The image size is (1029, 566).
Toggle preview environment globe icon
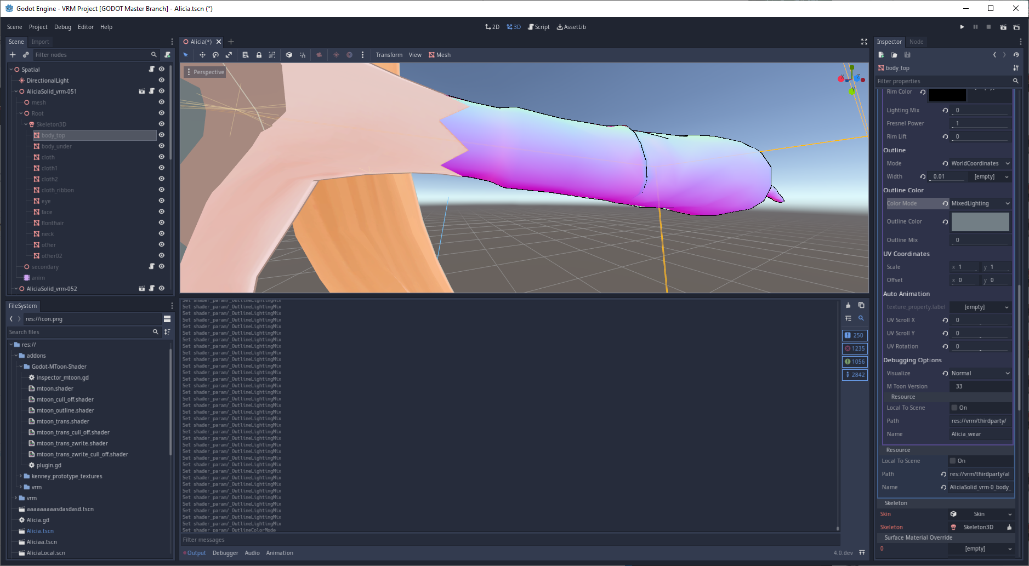tap(349, 55)
